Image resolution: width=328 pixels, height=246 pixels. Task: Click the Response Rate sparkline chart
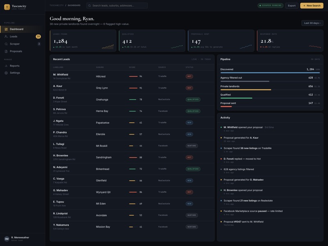click(315, 47)
